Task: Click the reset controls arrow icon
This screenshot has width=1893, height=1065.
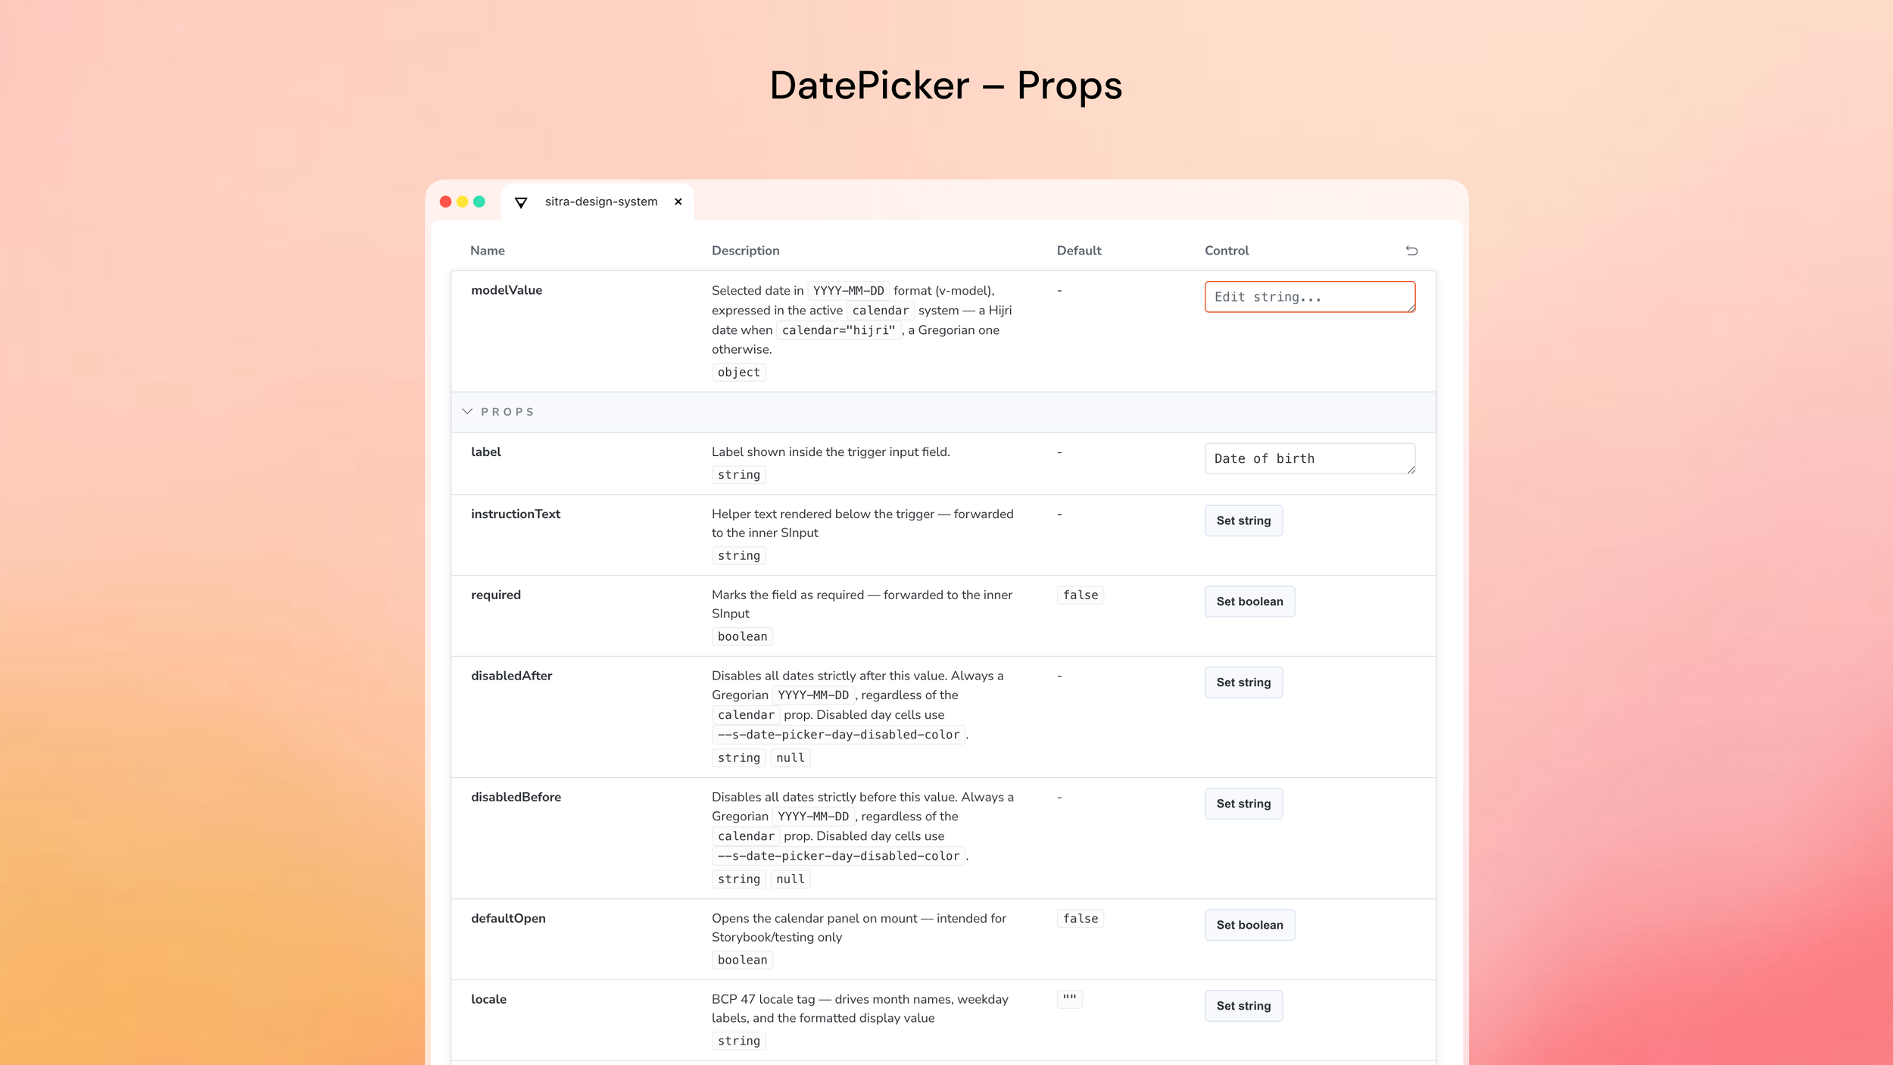Action: [1411, 251]
